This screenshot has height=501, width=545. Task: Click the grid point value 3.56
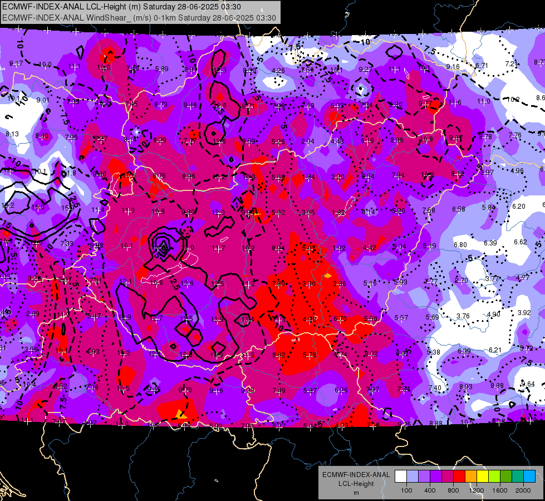click(x=31, y=350)
